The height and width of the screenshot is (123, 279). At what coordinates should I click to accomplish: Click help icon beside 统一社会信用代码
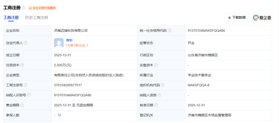[169, 30]
